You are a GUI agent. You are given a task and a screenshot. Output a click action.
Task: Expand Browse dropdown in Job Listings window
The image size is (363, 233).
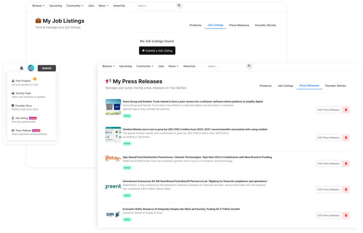point(38,6)
